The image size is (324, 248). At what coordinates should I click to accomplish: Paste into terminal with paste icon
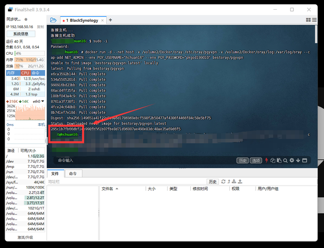click(x=279, y=160)
